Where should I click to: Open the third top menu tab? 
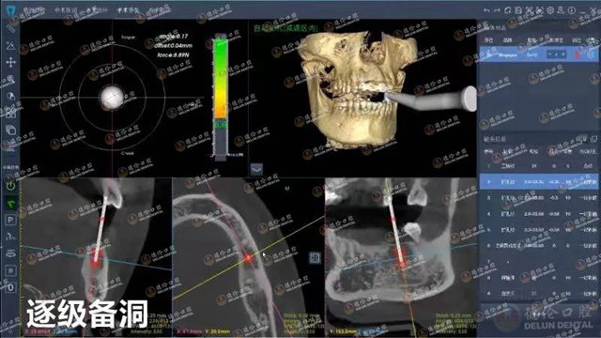pos(129,10)
